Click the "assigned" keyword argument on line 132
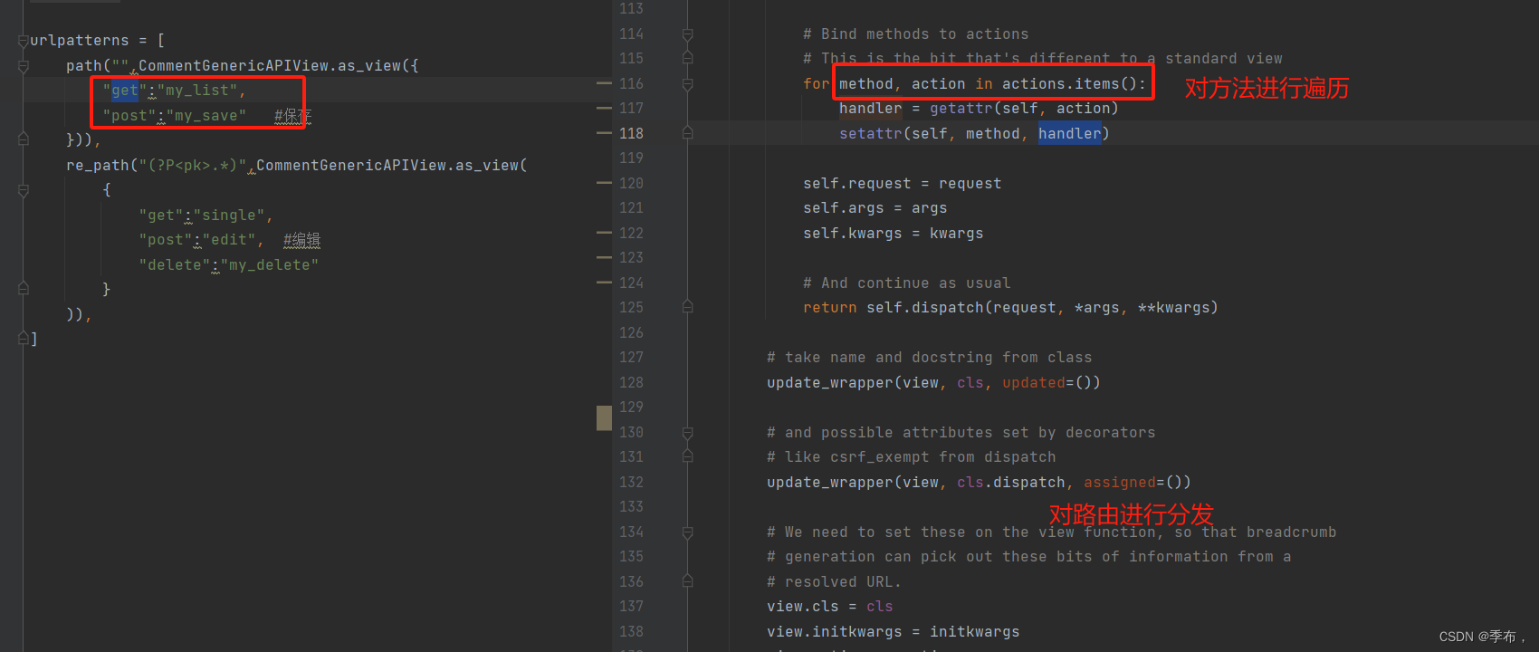Image resolution: width=1539 pixels, height=652 pixels. (x=1120, y=483)
